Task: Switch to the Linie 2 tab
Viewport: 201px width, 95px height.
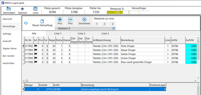Action: [x=82, y=33]
